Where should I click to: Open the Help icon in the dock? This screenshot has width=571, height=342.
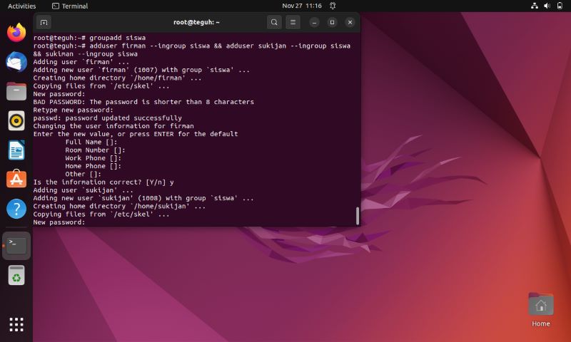16,209
